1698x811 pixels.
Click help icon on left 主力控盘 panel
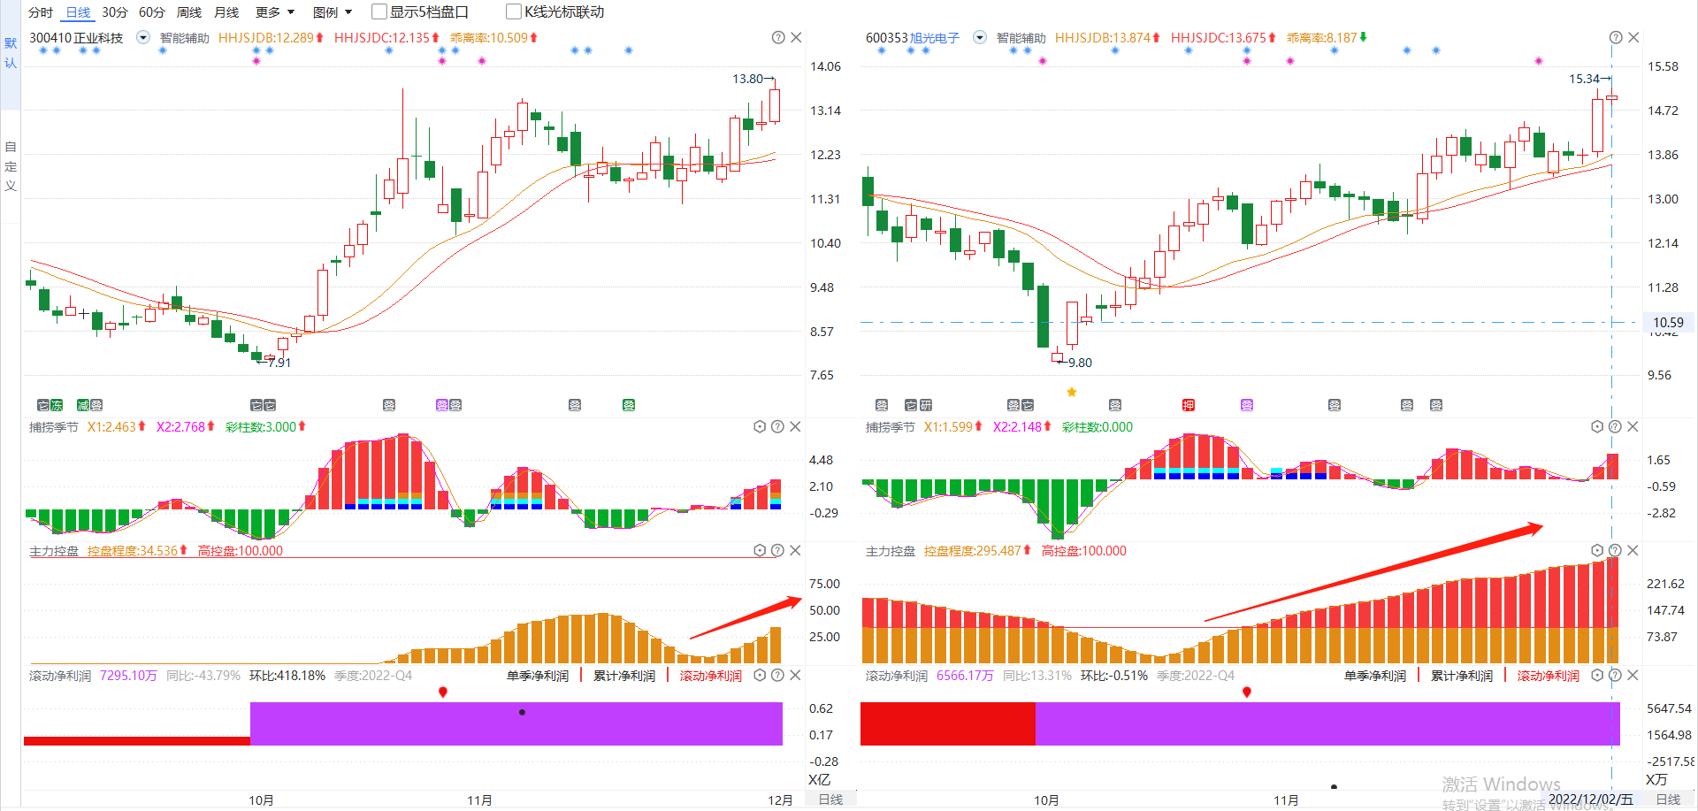pos(777,550)
